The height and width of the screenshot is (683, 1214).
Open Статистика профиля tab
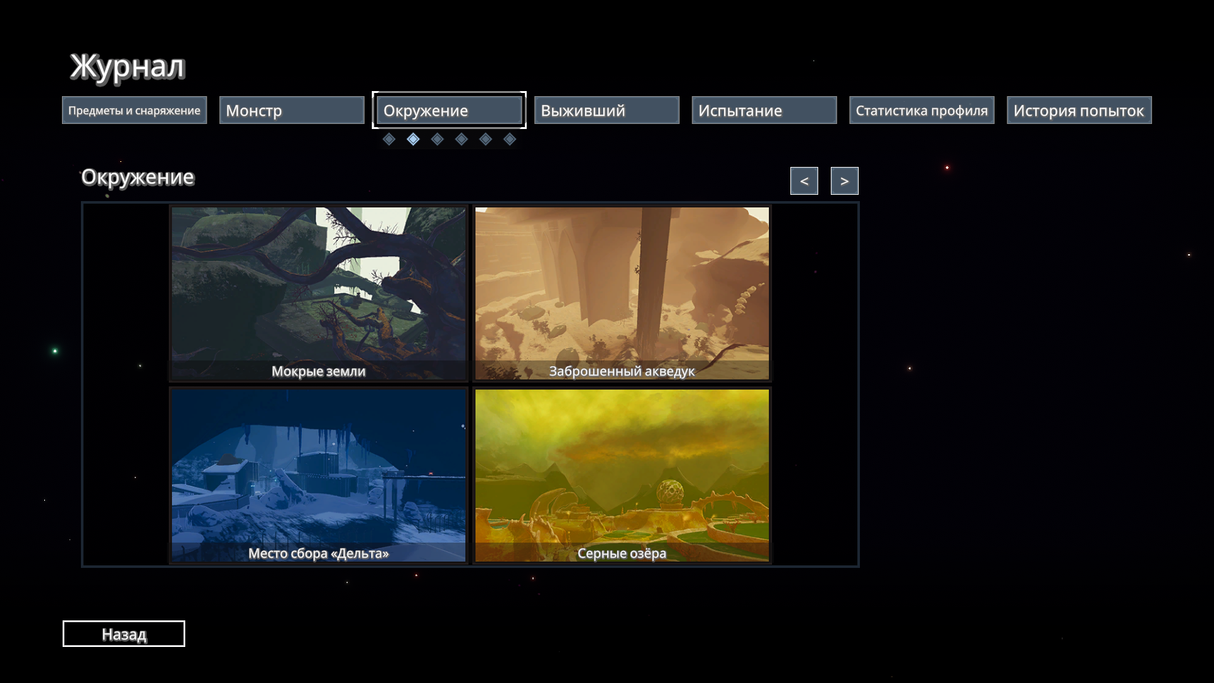pyautogui.click(x=921, y=111)
